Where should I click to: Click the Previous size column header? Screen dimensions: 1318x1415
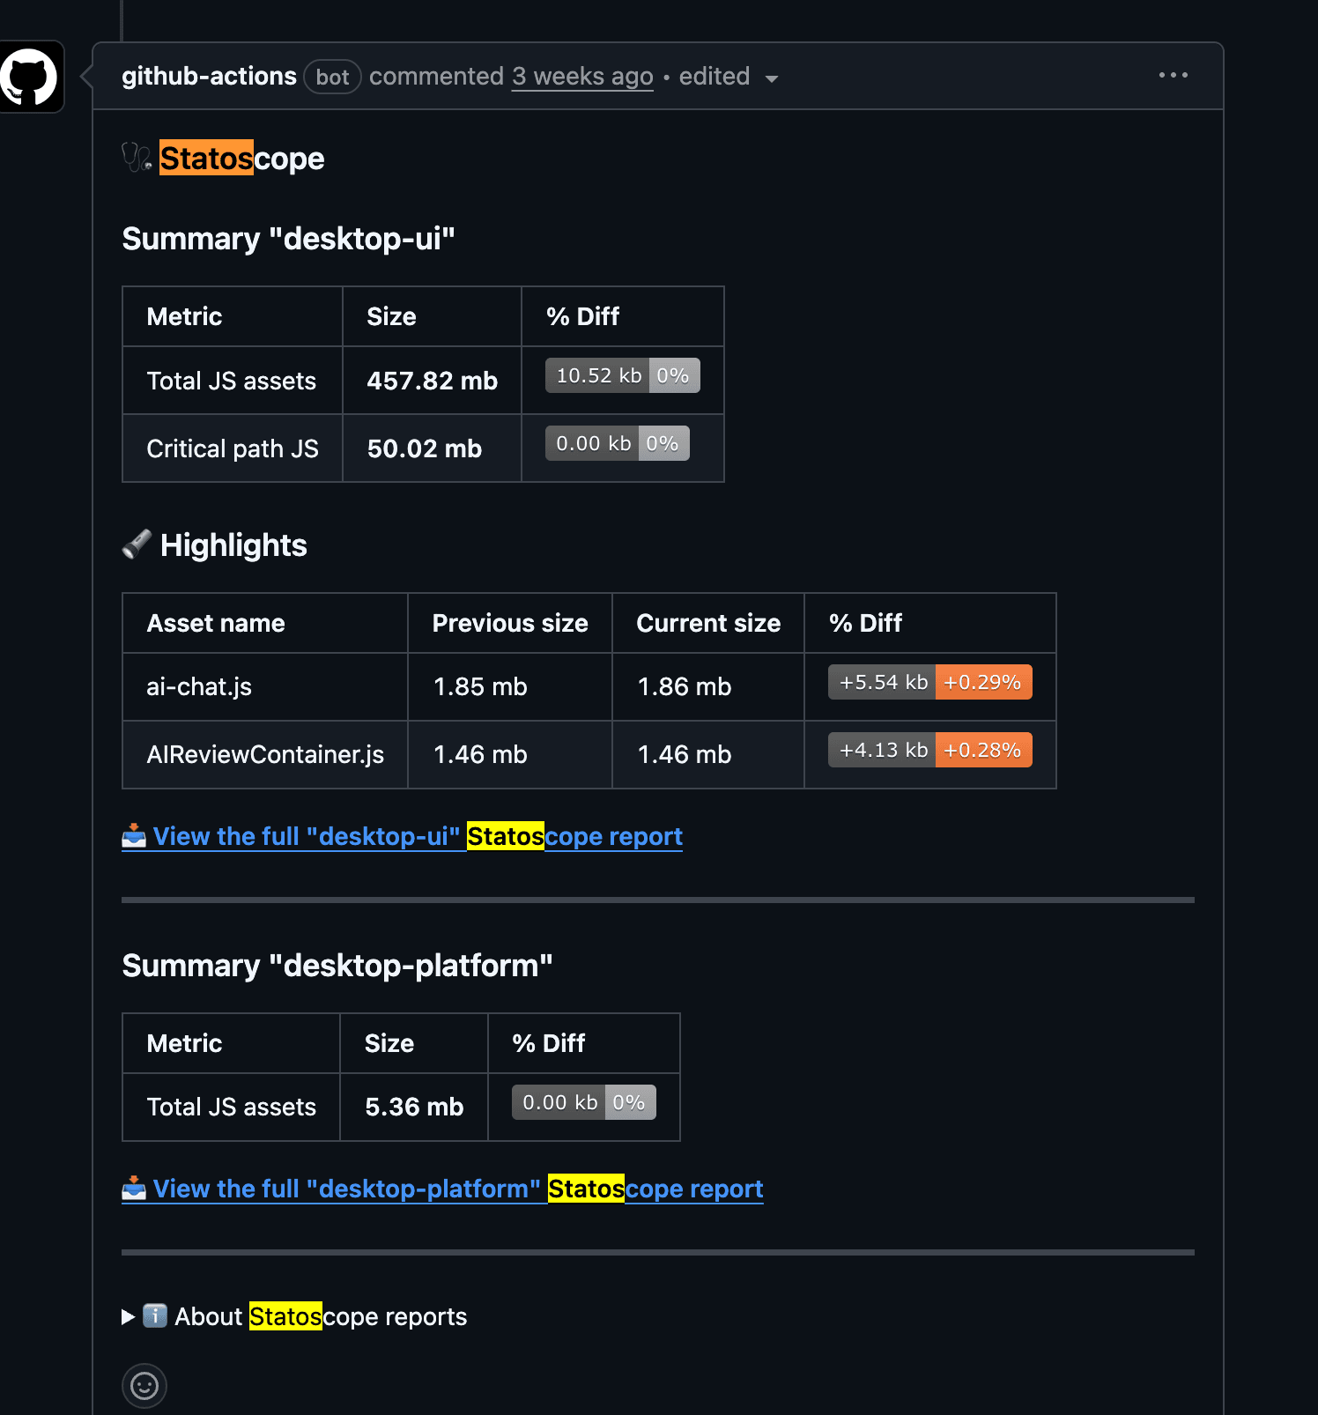click(x=510, y=623)
